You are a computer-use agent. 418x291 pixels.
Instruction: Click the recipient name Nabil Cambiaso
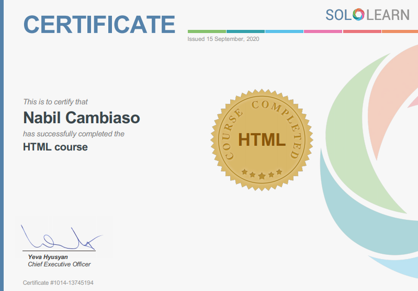[x=82, y=117]
